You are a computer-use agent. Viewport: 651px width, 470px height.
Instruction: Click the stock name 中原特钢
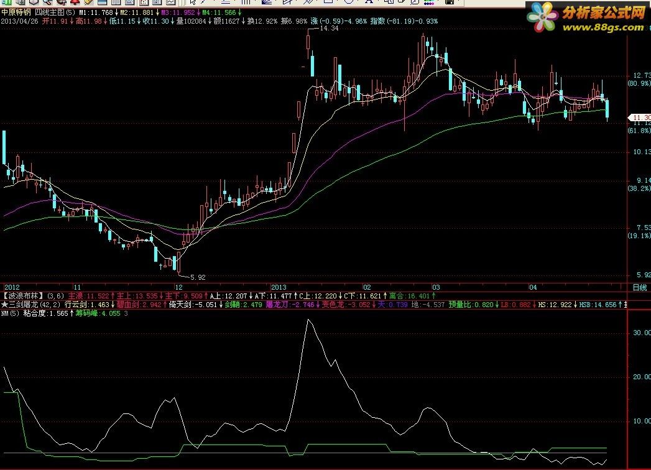point(16,12)
